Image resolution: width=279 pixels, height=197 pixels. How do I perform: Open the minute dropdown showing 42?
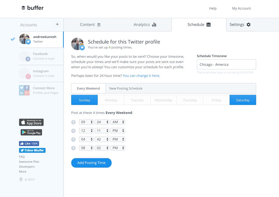pyautogui.click(x=102, y=139)
